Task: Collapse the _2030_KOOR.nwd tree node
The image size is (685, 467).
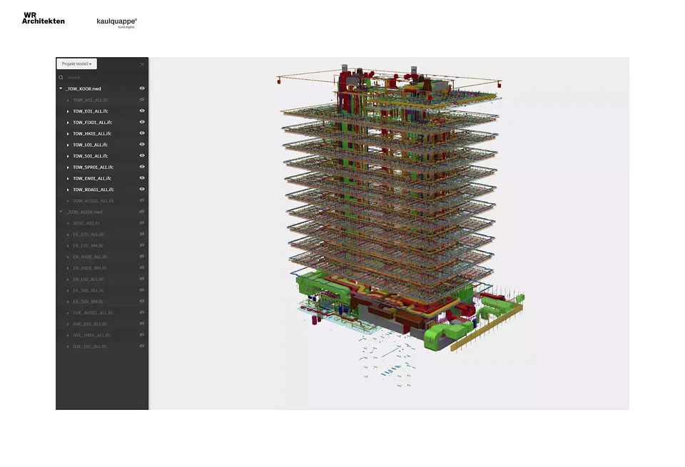Action: point(61,212)
